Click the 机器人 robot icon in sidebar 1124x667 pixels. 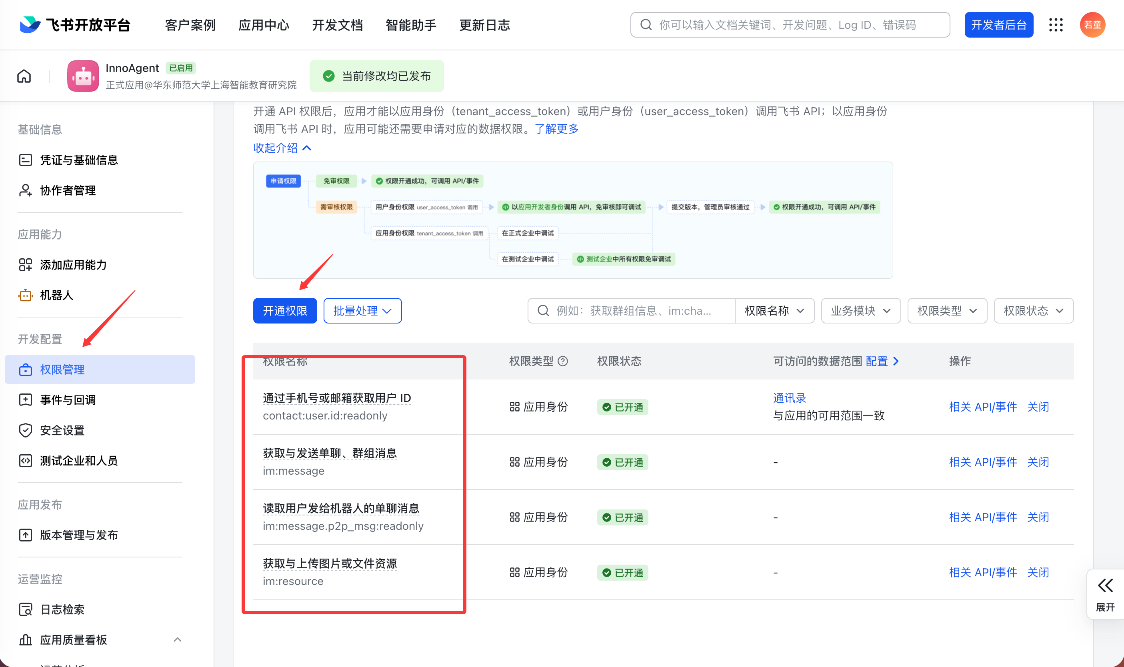pyautogui.click(x=26, y=295)
